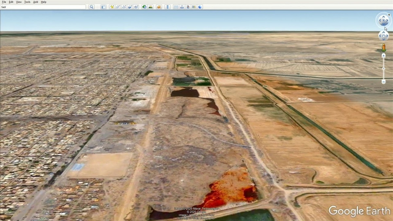
Task: Draw a Polygon on the map
Action: click(118, 7)
